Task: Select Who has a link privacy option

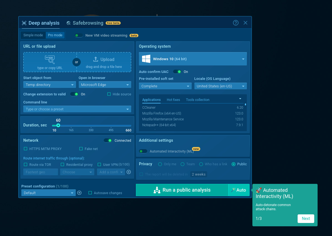Action: pyautogui.click(x=201, y=164)
